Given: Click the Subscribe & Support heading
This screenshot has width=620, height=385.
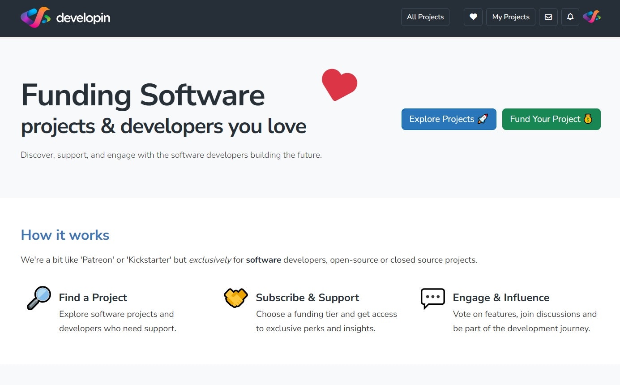Looking at the screenshot, I should tap(307, 298).
